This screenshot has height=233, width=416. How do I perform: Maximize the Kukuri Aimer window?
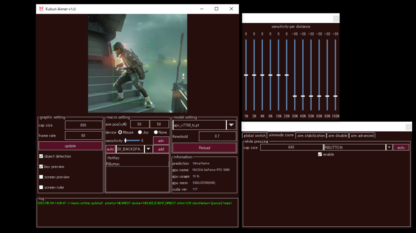pos(216,9)
